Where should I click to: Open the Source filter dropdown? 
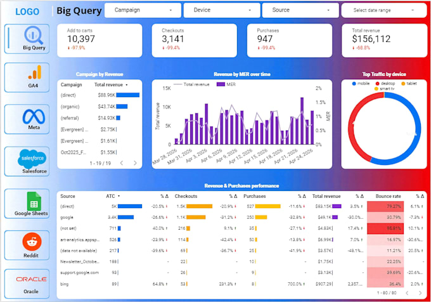coord(300,10)
